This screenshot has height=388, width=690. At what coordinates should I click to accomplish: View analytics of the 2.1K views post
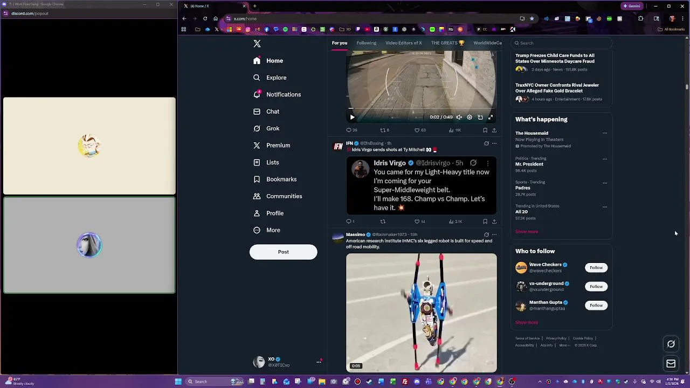456,221
